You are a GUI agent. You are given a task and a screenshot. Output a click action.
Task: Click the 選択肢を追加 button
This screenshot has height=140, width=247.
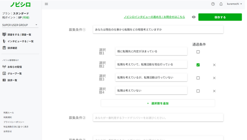(158, 103)
